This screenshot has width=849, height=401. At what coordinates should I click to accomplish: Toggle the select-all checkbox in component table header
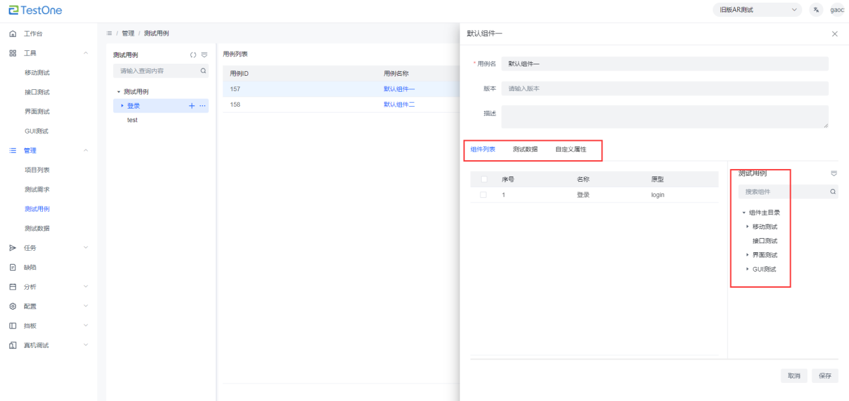coord(483,180)
